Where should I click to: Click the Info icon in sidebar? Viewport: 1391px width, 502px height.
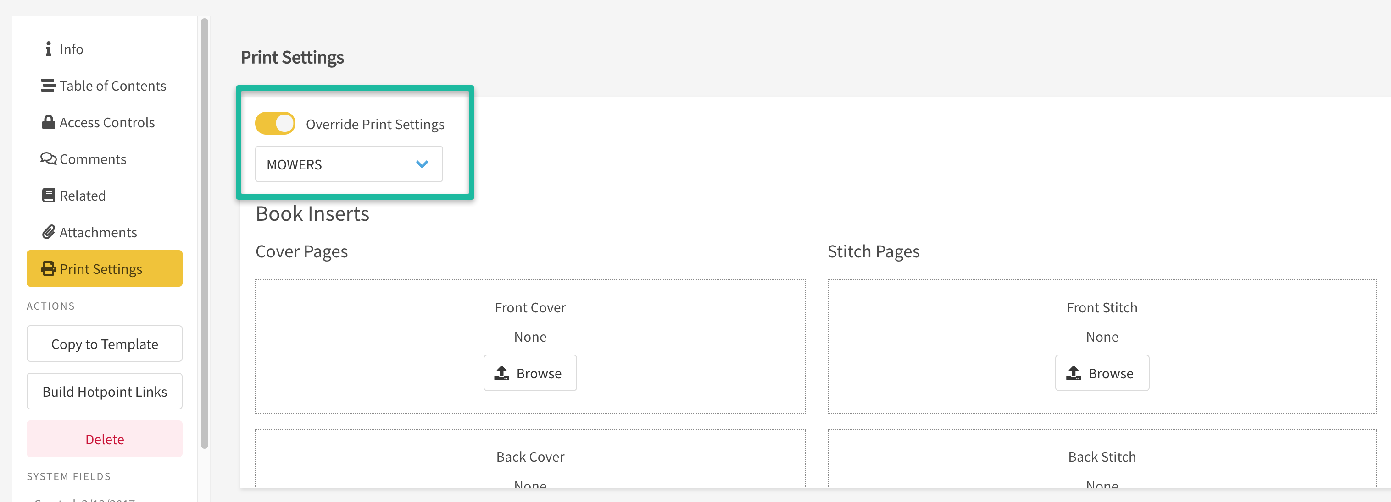click(x=49, y=49)
